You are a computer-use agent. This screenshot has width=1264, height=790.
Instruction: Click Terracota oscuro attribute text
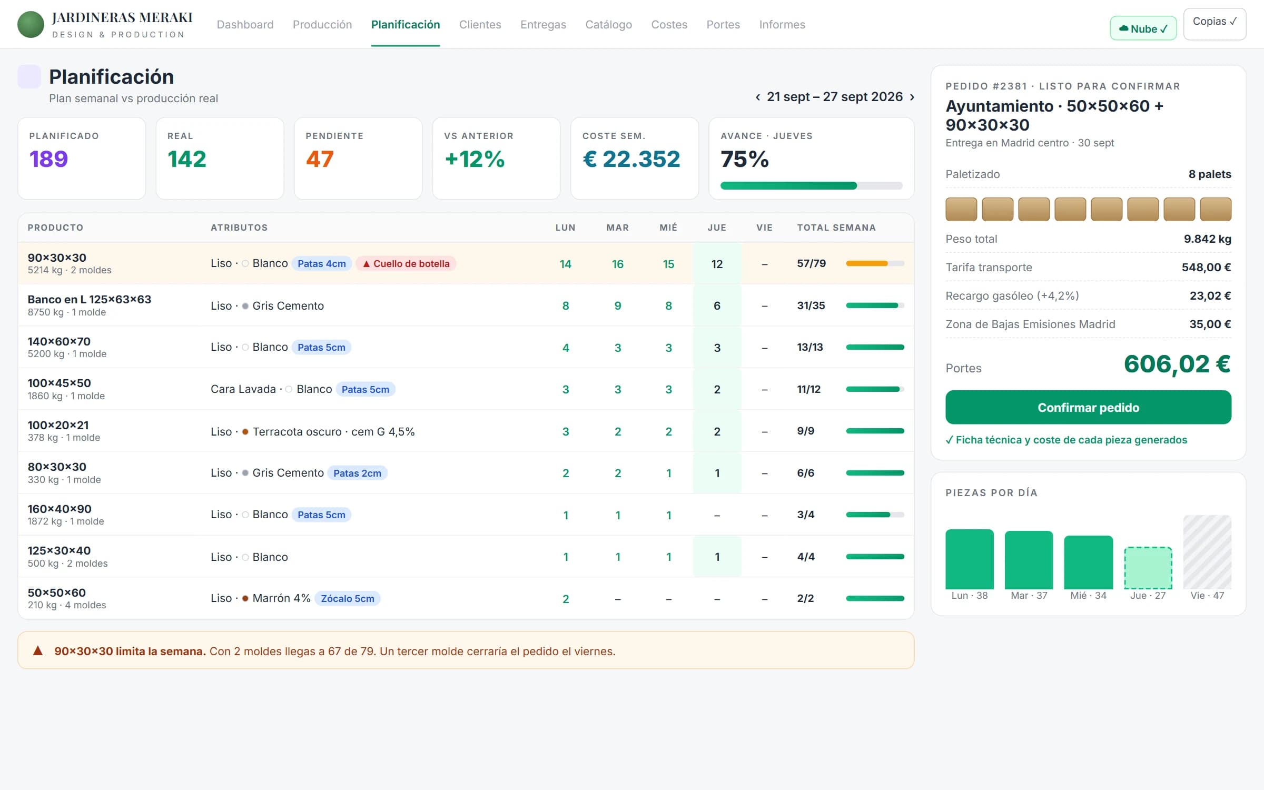pos(297,431)
